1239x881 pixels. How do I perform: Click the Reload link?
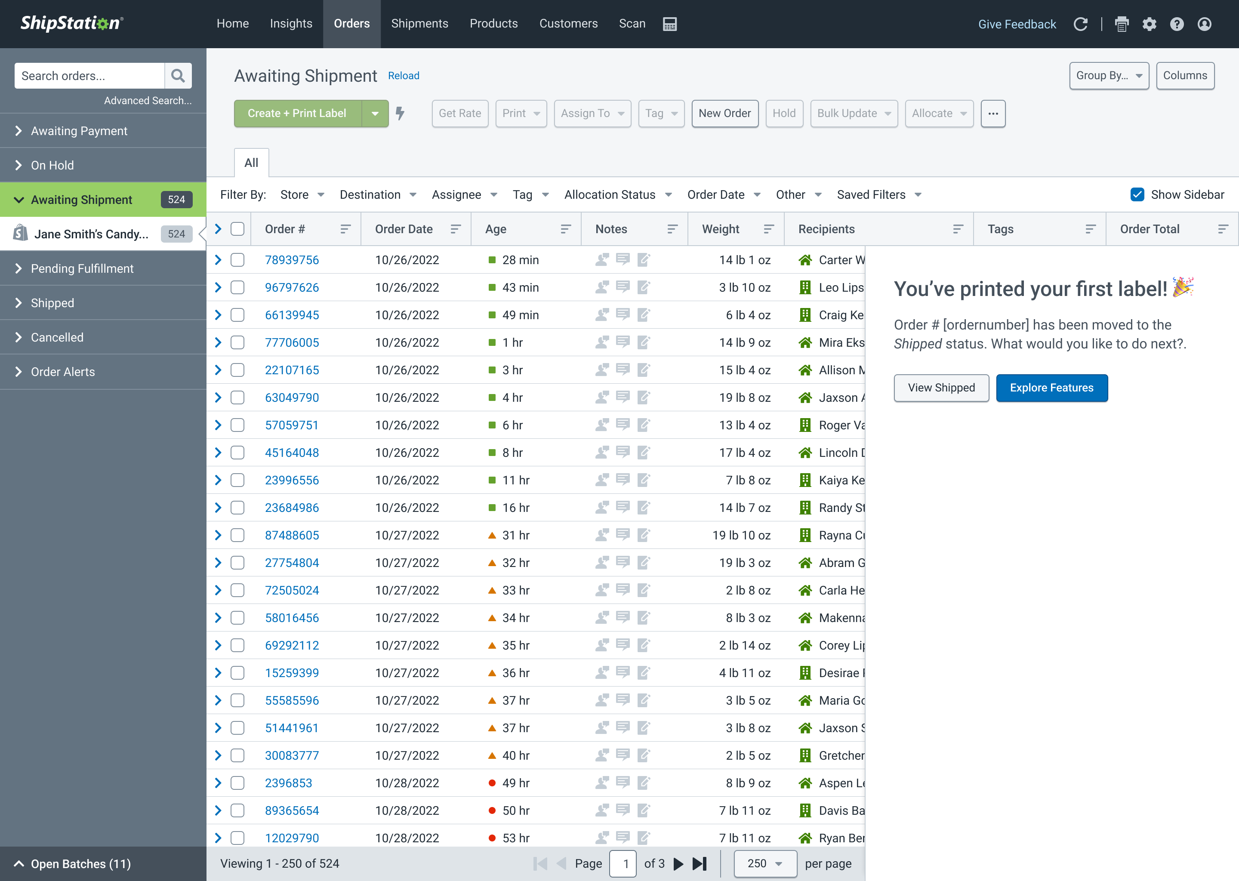403,75
